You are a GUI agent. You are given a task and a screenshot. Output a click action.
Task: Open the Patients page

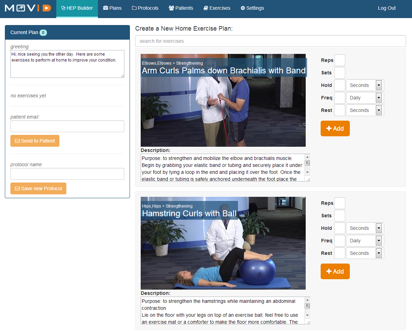[181, 8]
